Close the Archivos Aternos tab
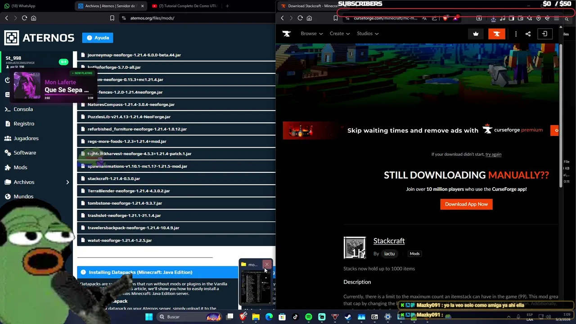The width and height of the screenshot is (576, 324). pos(142,6)
